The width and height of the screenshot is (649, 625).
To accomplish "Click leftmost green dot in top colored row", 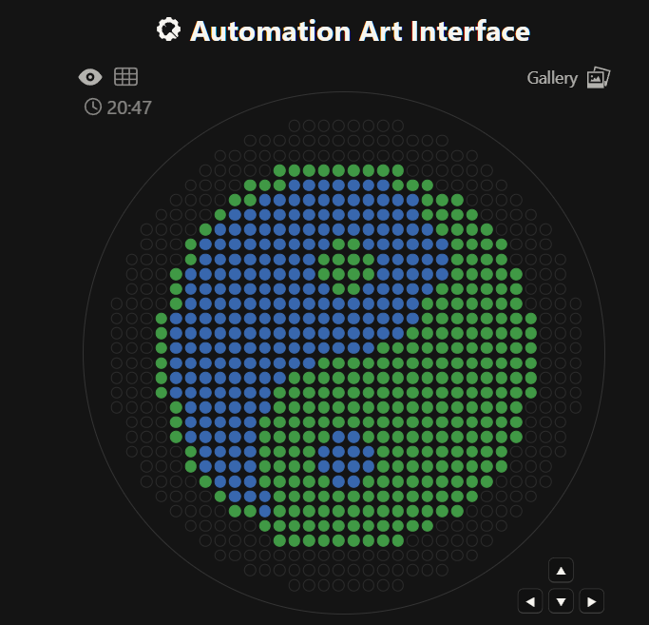I will (279, 170).
